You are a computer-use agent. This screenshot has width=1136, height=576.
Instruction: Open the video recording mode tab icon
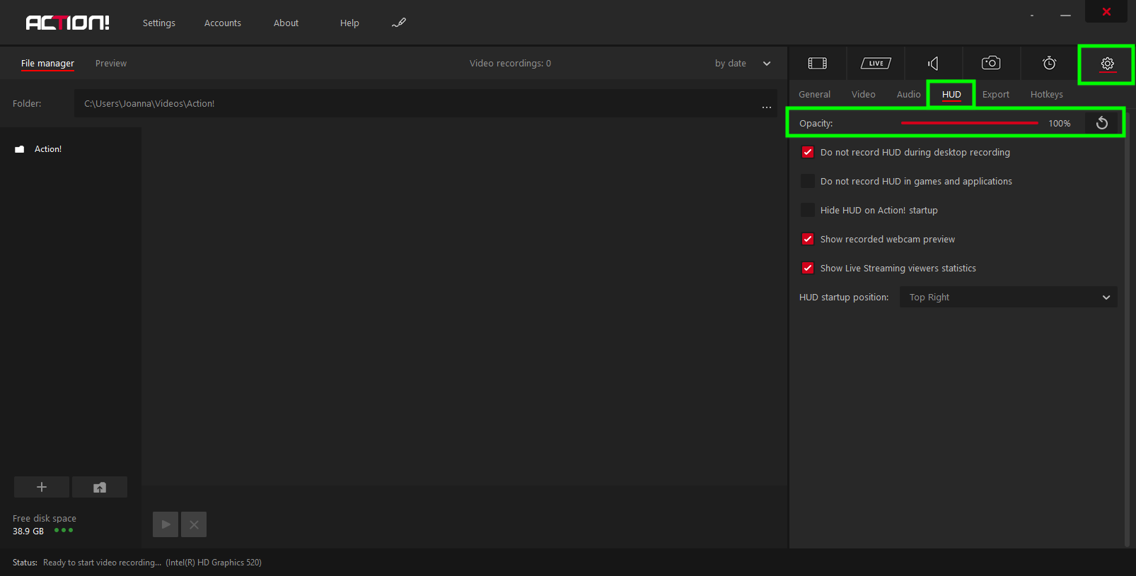817,64
